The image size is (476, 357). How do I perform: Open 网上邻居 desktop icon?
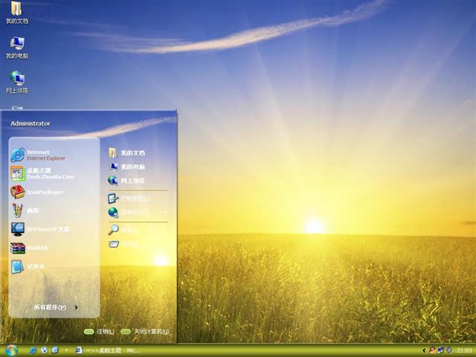point(17,82)
